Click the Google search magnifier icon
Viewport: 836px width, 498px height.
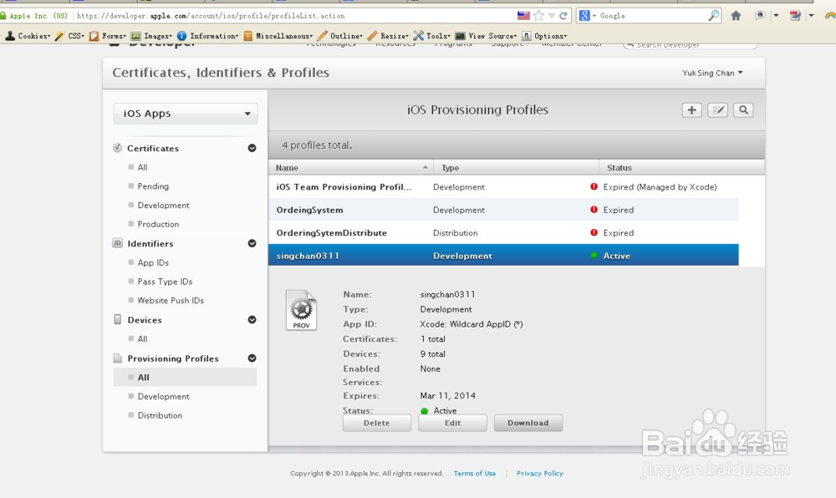713,15
